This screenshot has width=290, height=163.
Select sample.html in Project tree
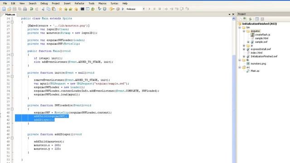[261, 38]
